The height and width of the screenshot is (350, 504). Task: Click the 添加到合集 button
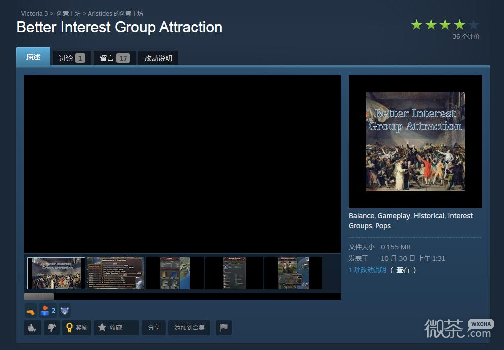click(x=189, y=328)
